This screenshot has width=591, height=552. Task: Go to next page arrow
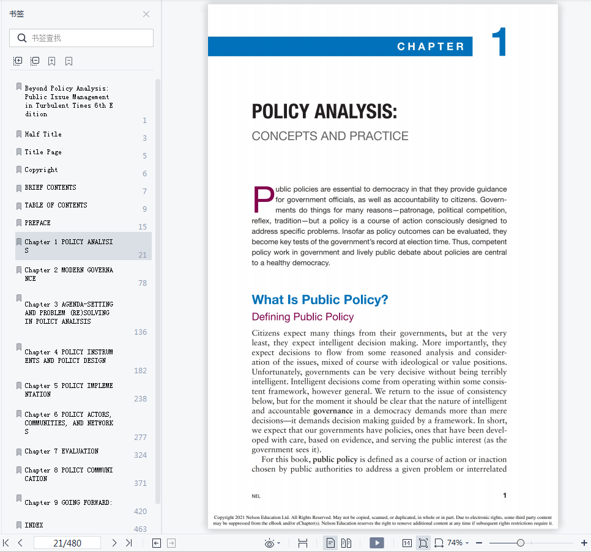114,543
